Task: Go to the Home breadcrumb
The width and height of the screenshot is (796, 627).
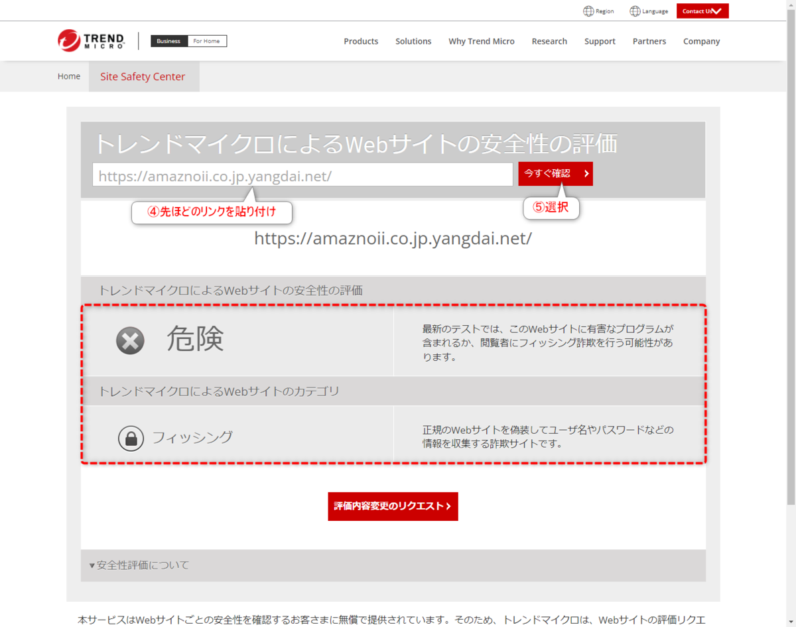Action: point(69,76)
